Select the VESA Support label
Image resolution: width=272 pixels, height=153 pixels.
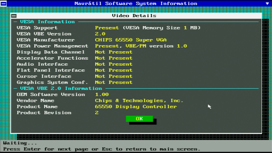click(x=37, y=28)
